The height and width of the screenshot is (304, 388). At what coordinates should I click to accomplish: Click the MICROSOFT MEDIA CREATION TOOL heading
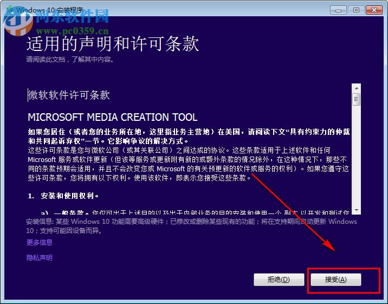[x=113, y=117]
